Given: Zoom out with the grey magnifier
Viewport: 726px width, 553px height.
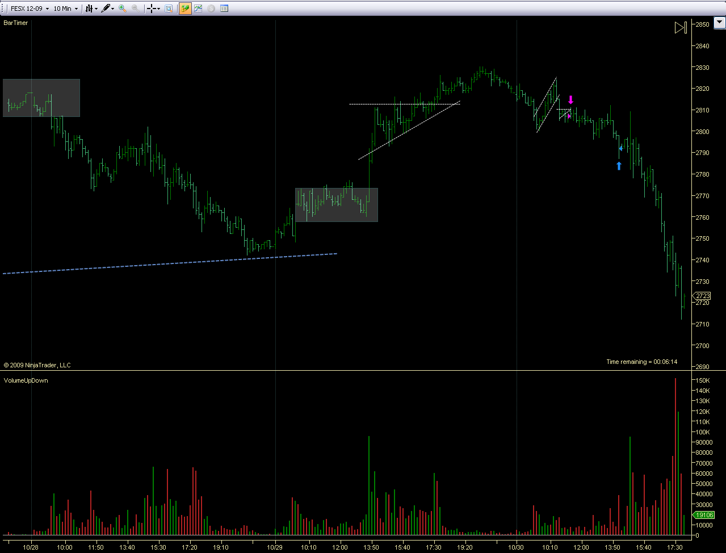Looking at the screenshot, I should (136, 9).
